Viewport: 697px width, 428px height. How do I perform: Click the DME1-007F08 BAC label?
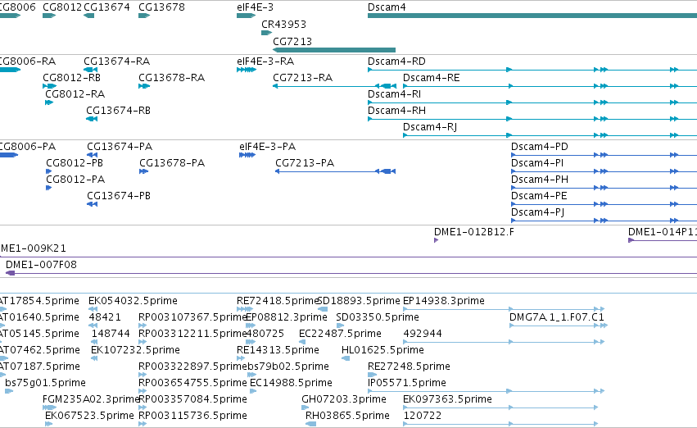tap(41, 265)
